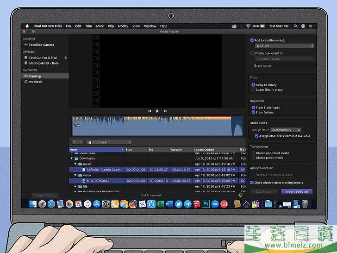This screenshot has width=337, height=253.
Task: Collapse the Downloads folder
Action: [x=72, y=158]
